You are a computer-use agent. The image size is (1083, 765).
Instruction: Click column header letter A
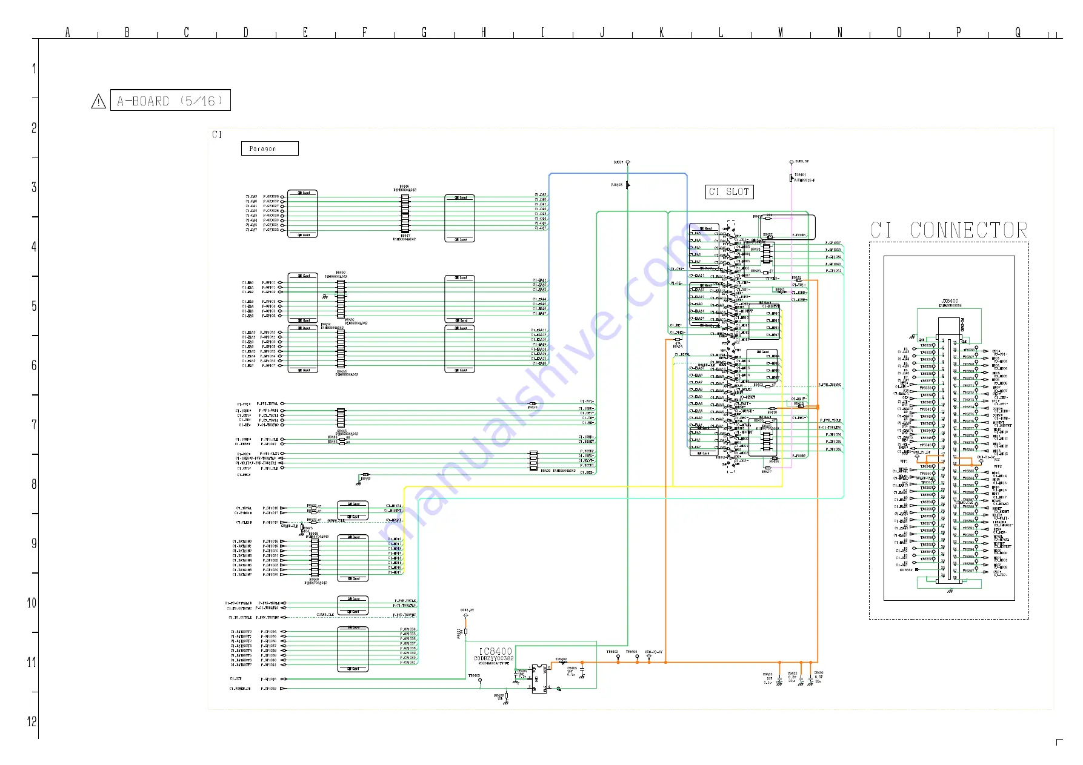pyautogui.click(x=67, y=32)
